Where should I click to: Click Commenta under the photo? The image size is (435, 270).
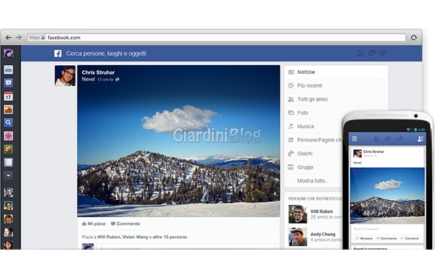[125, 224]
